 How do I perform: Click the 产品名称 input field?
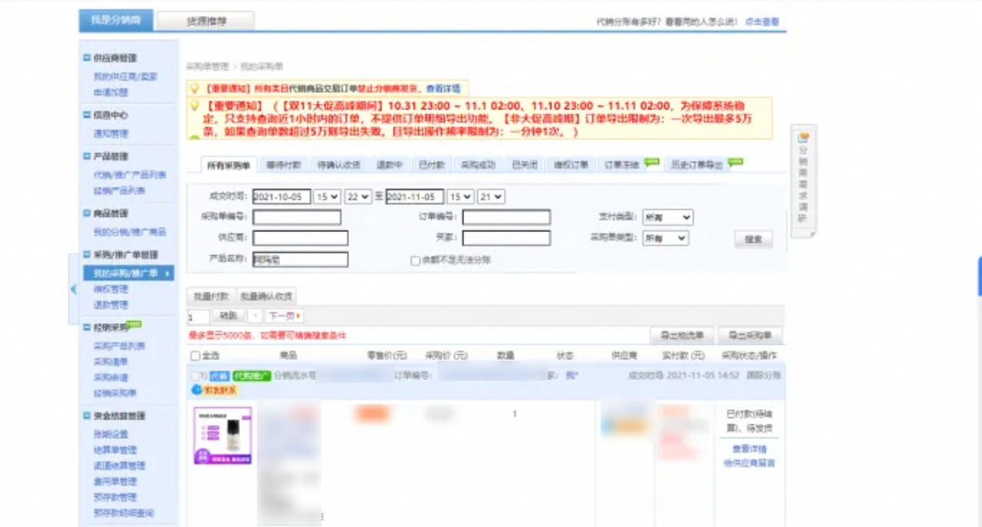(x=300, y=260)
